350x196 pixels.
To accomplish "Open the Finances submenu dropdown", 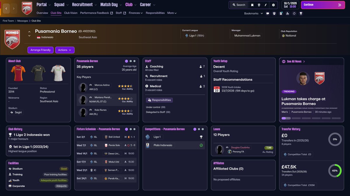I will pos(136,13).
